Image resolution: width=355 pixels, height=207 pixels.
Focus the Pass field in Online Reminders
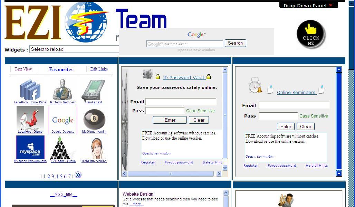(x=278, y=116)
